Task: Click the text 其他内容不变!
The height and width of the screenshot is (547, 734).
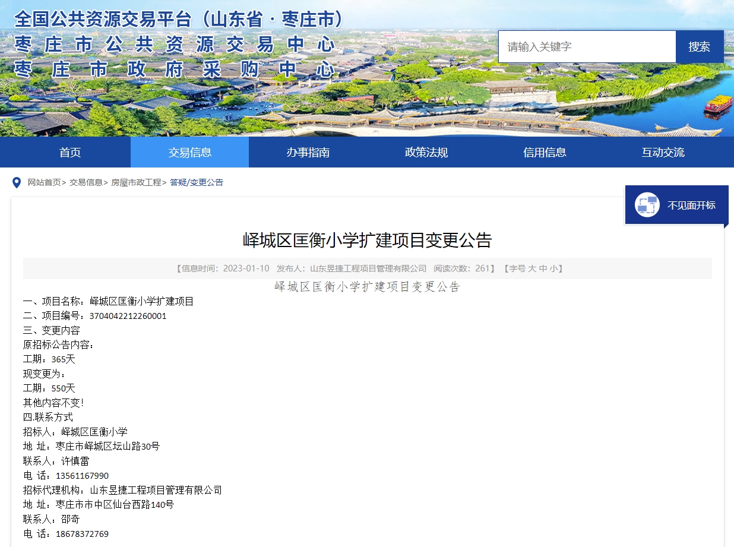Action: (x=53, y=403)
